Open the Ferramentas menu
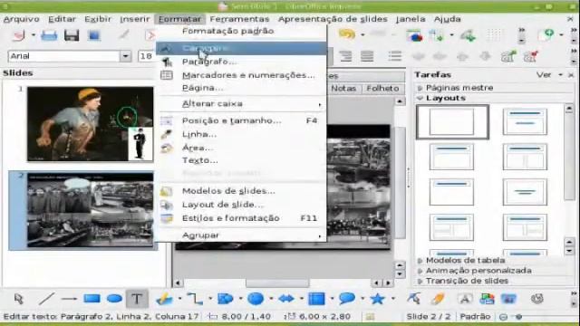The image size is (580, 326). pos(239,19)
